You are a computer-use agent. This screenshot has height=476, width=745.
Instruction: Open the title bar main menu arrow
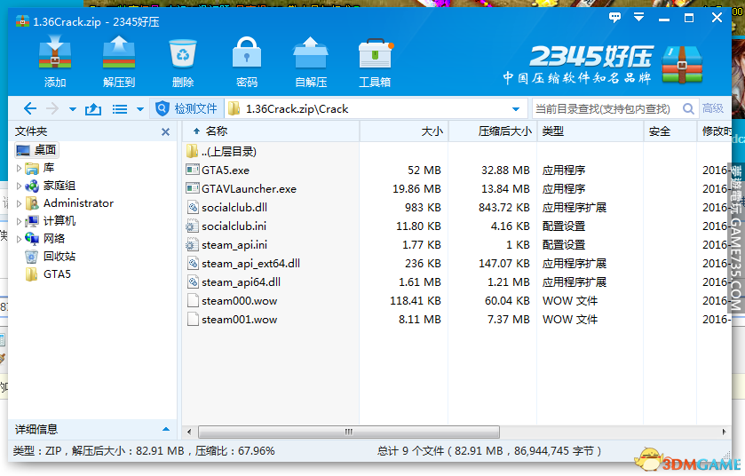coord(637,18)
